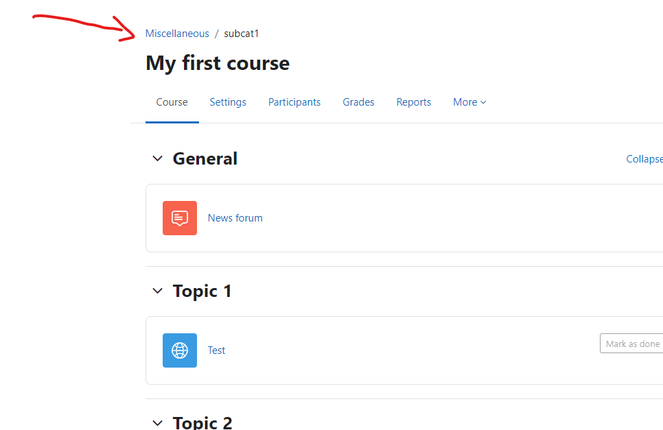This screenshot has width=663, height=430.
Task: Switch to the Settings tab
Action: coord(228,102)
